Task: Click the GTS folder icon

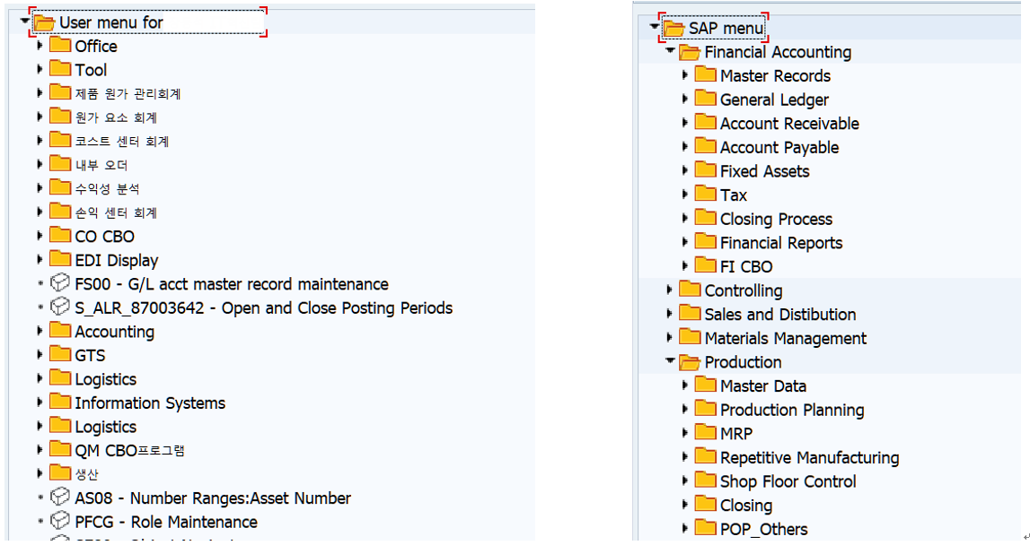Action: tap(60, 354)
